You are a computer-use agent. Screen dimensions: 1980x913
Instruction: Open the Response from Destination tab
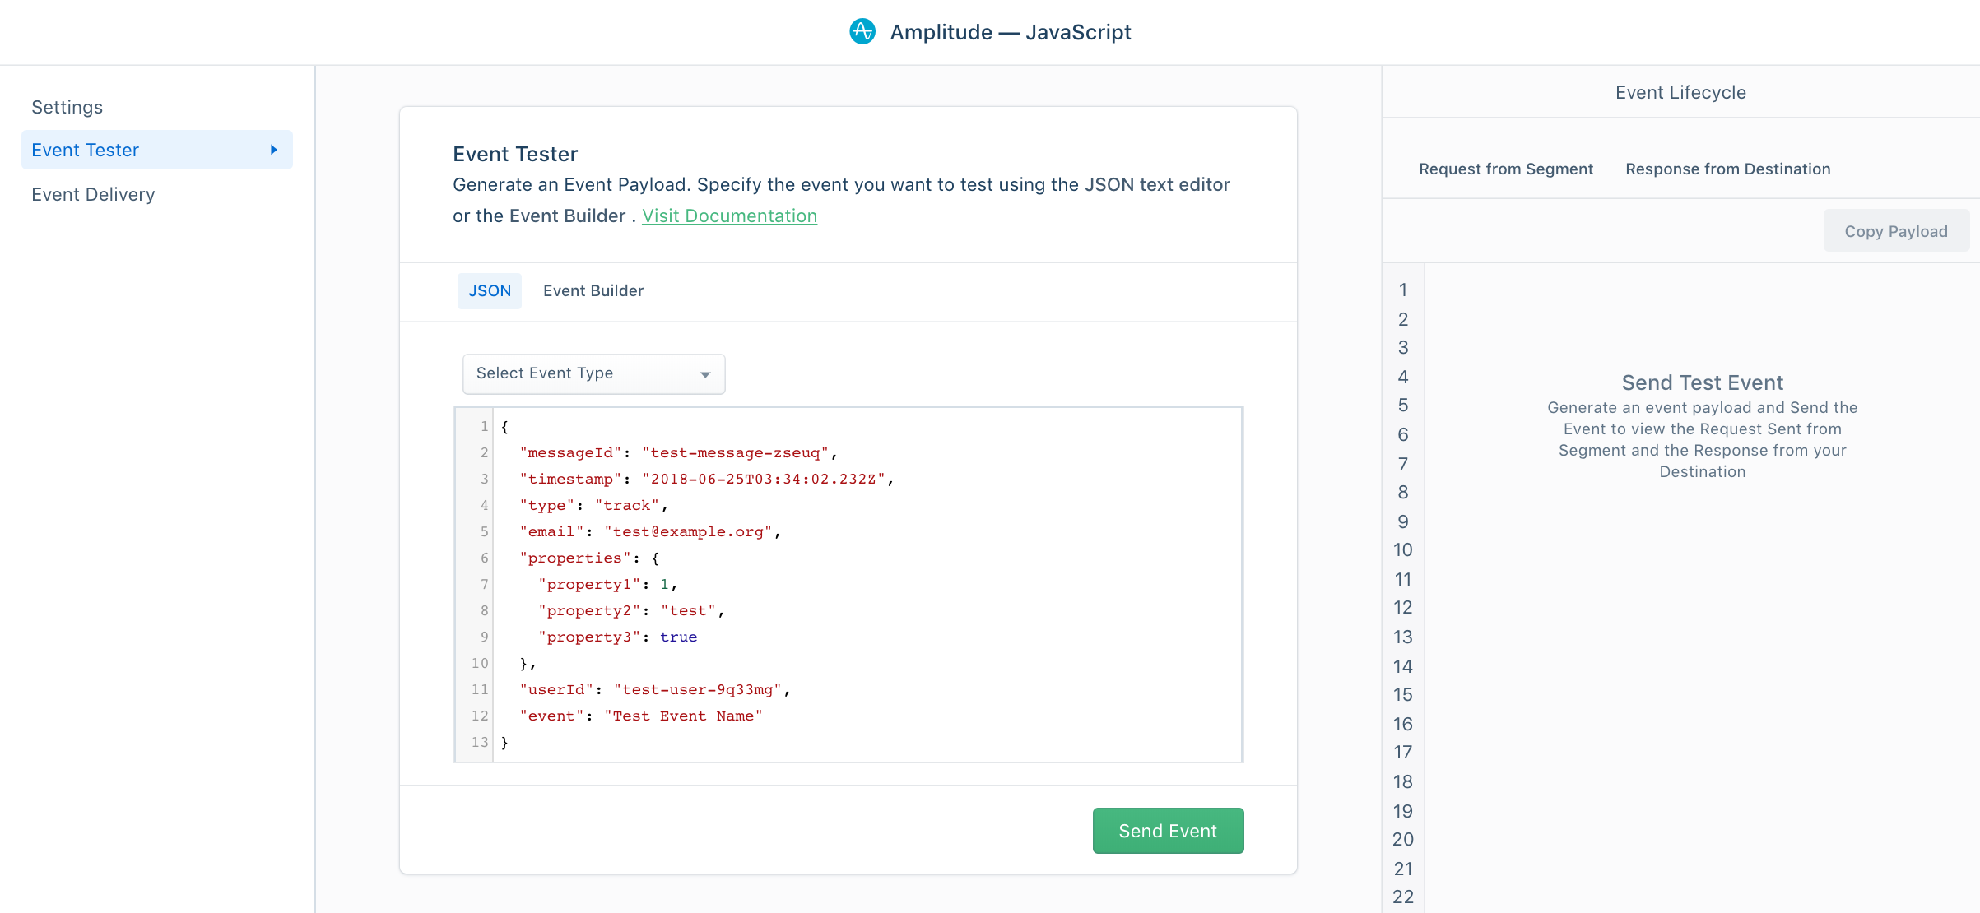(1727, 169)
